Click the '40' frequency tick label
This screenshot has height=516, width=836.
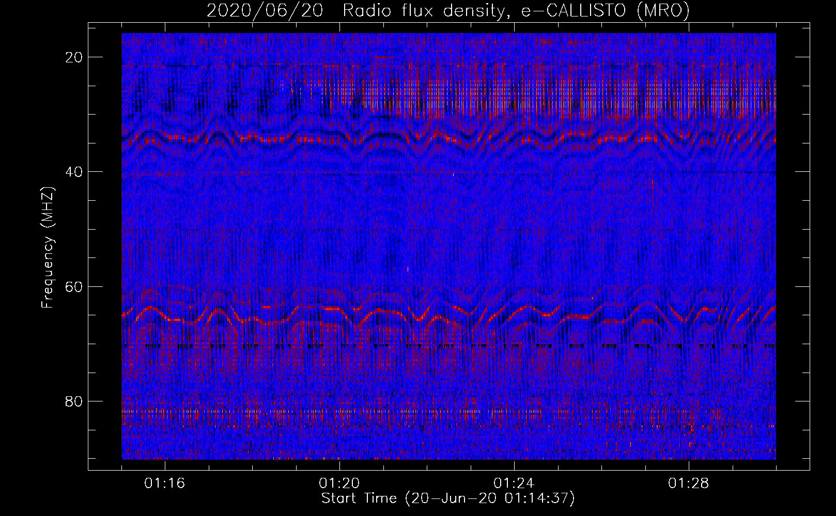[x=74, y=172]
